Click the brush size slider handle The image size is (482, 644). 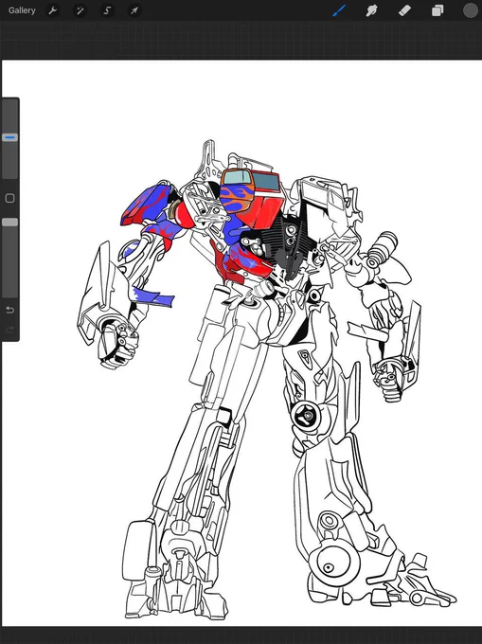pos(9,137)
